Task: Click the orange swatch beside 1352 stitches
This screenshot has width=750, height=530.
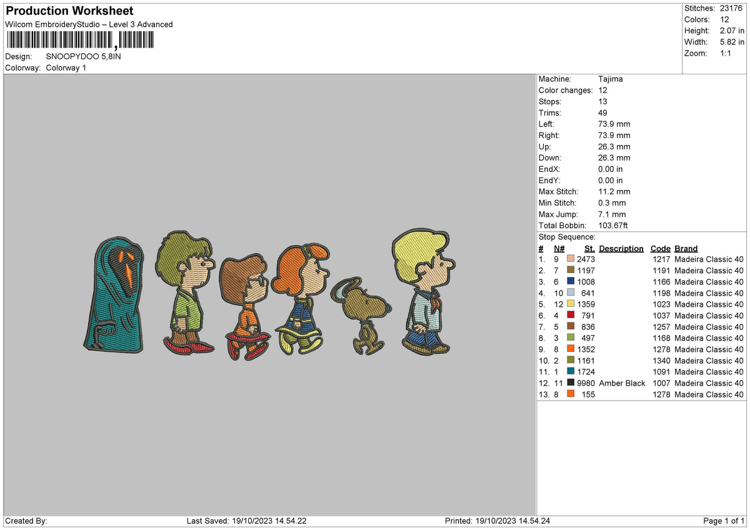Action: coord(571,349)
